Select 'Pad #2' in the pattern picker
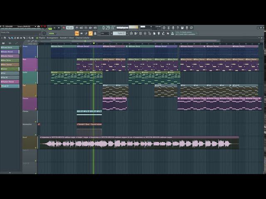 [10, 78]
